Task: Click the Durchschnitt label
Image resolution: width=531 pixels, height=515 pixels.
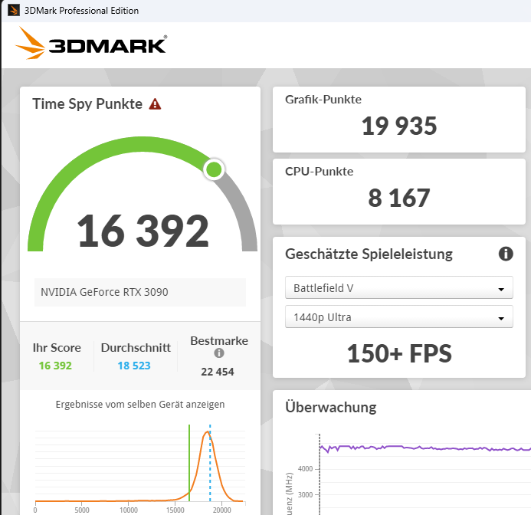Action: click(136, 348)
